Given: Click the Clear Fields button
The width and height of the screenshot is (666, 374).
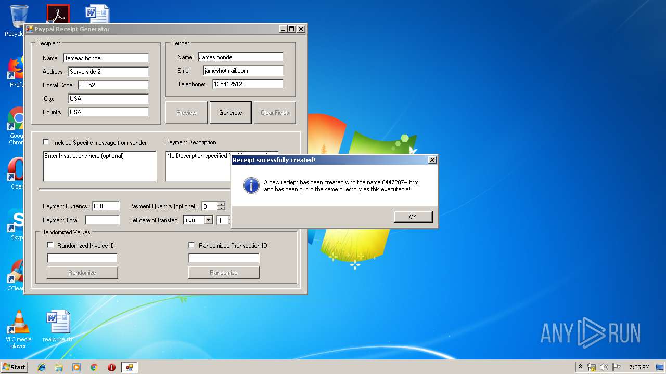Looking at the screenshot, I should pyautogui.click(x=275, y=113).
